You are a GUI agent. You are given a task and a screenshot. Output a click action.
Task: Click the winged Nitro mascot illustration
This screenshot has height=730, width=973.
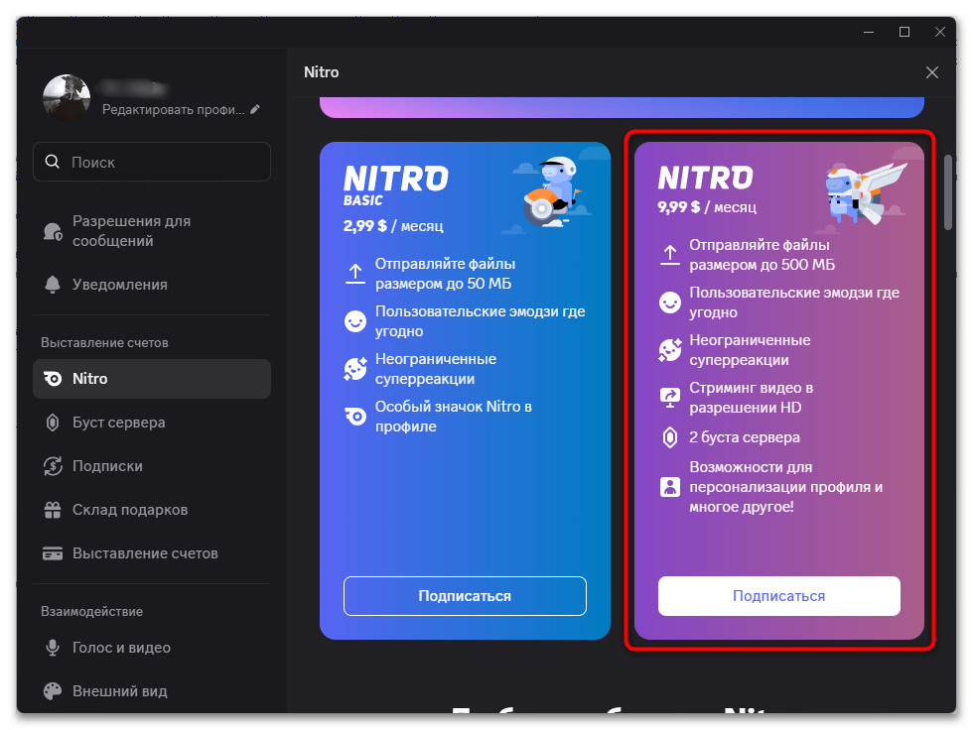pos(865,194)
